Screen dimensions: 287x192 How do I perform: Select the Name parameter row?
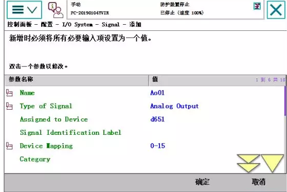(x=145, y=93)
